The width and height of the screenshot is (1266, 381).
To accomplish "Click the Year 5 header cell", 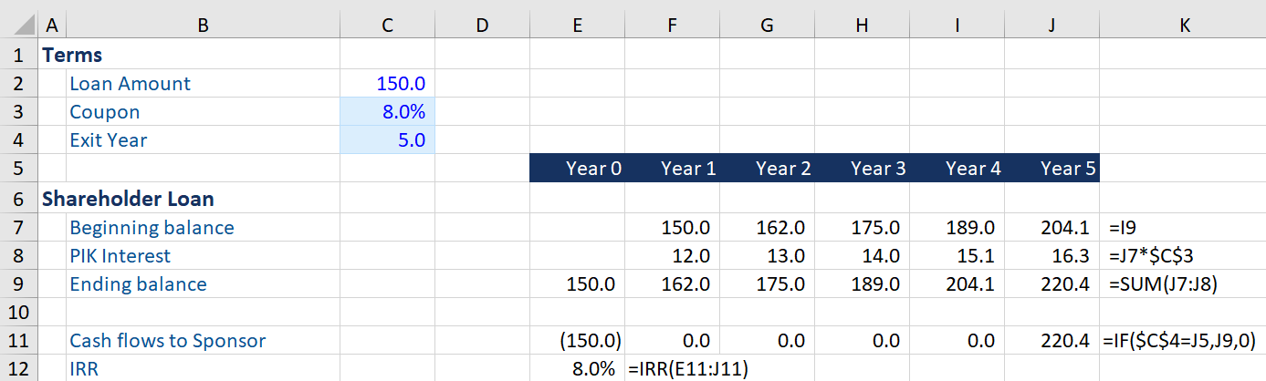I will click(1052, 169).
